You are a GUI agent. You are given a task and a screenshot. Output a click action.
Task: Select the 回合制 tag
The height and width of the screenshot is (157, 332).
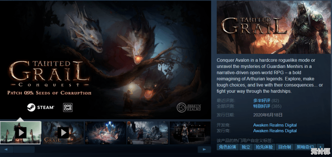tap(284, 147)
